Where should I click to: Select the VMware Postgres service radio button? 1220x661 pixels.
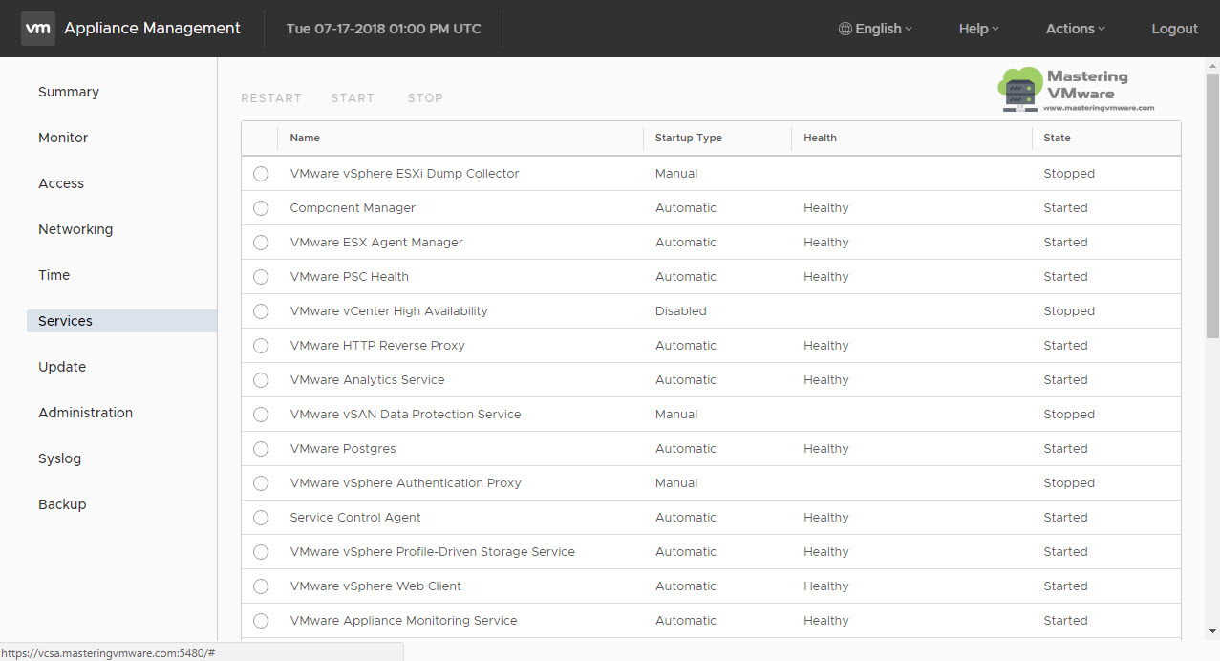pyautogui.click(x=261, y=449)
